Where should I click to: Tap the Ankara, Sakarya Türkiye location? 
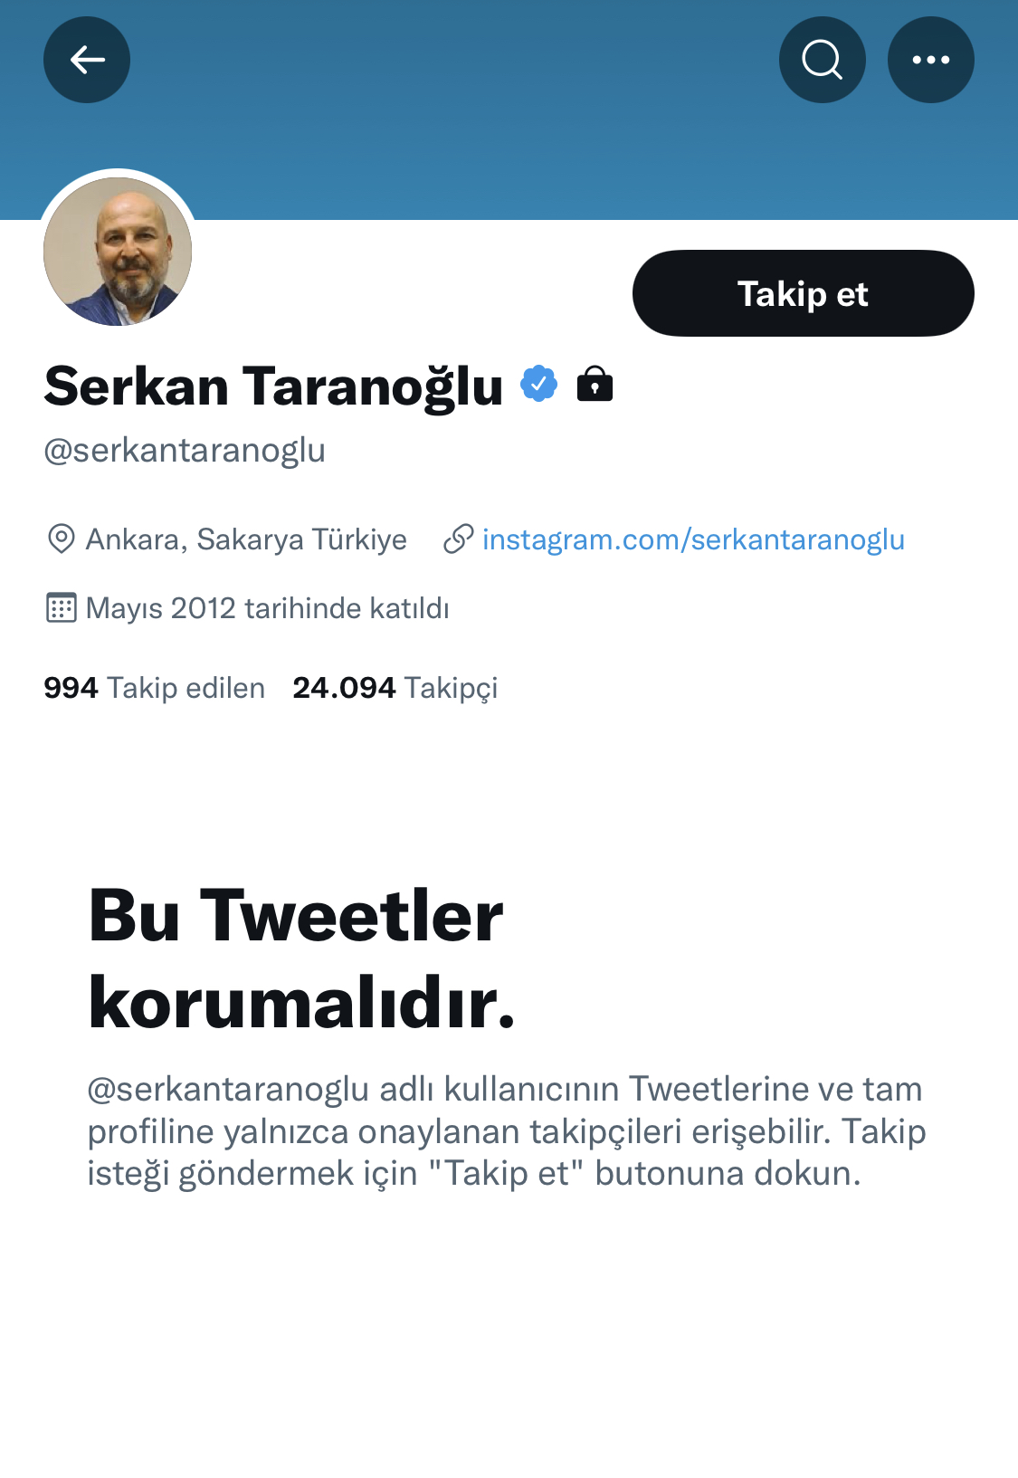coord(246,539)
